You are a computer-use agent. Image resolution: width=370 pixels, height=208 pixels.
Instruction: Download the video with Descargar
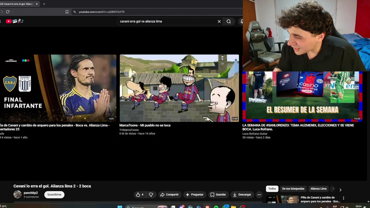pos(242,195)
